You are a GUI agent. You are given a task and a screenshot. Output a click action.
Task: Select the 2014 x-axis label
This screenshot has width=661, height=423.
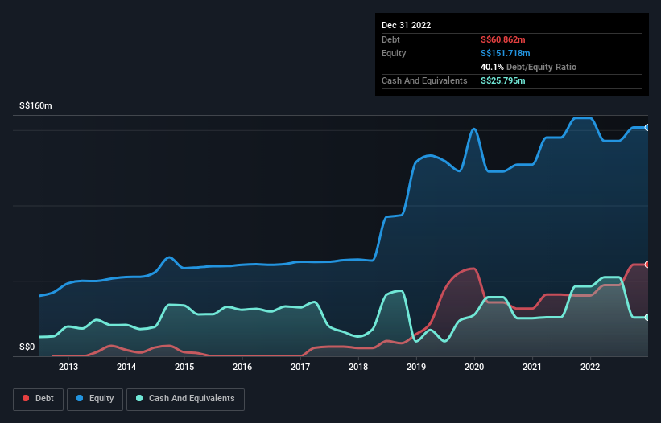click(x=126, y=367)
